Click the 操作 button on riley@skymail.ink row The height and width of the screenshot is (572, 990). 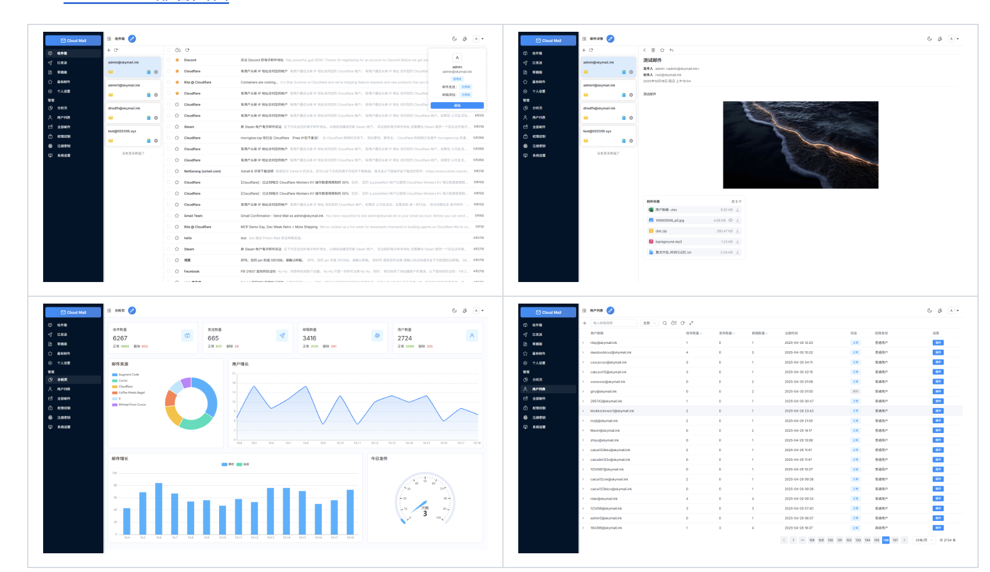click(938, 343)
